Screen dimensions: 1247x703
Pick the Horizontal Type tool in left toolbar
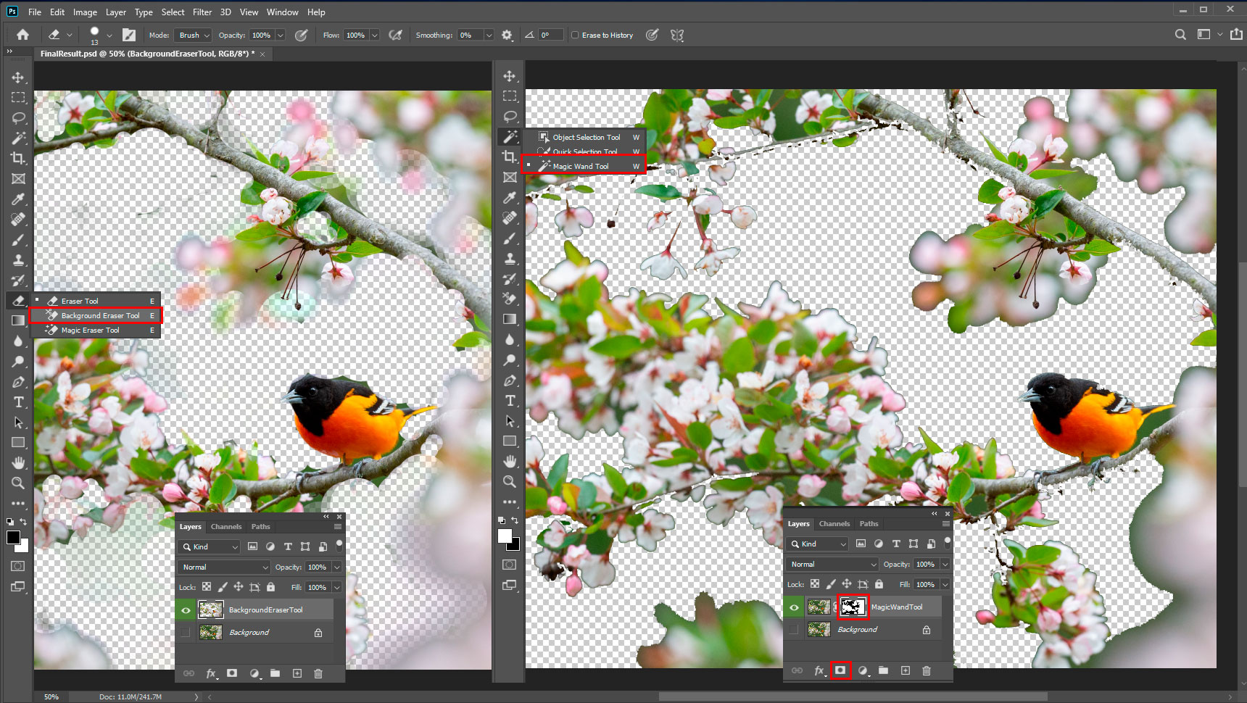point(18,402)
